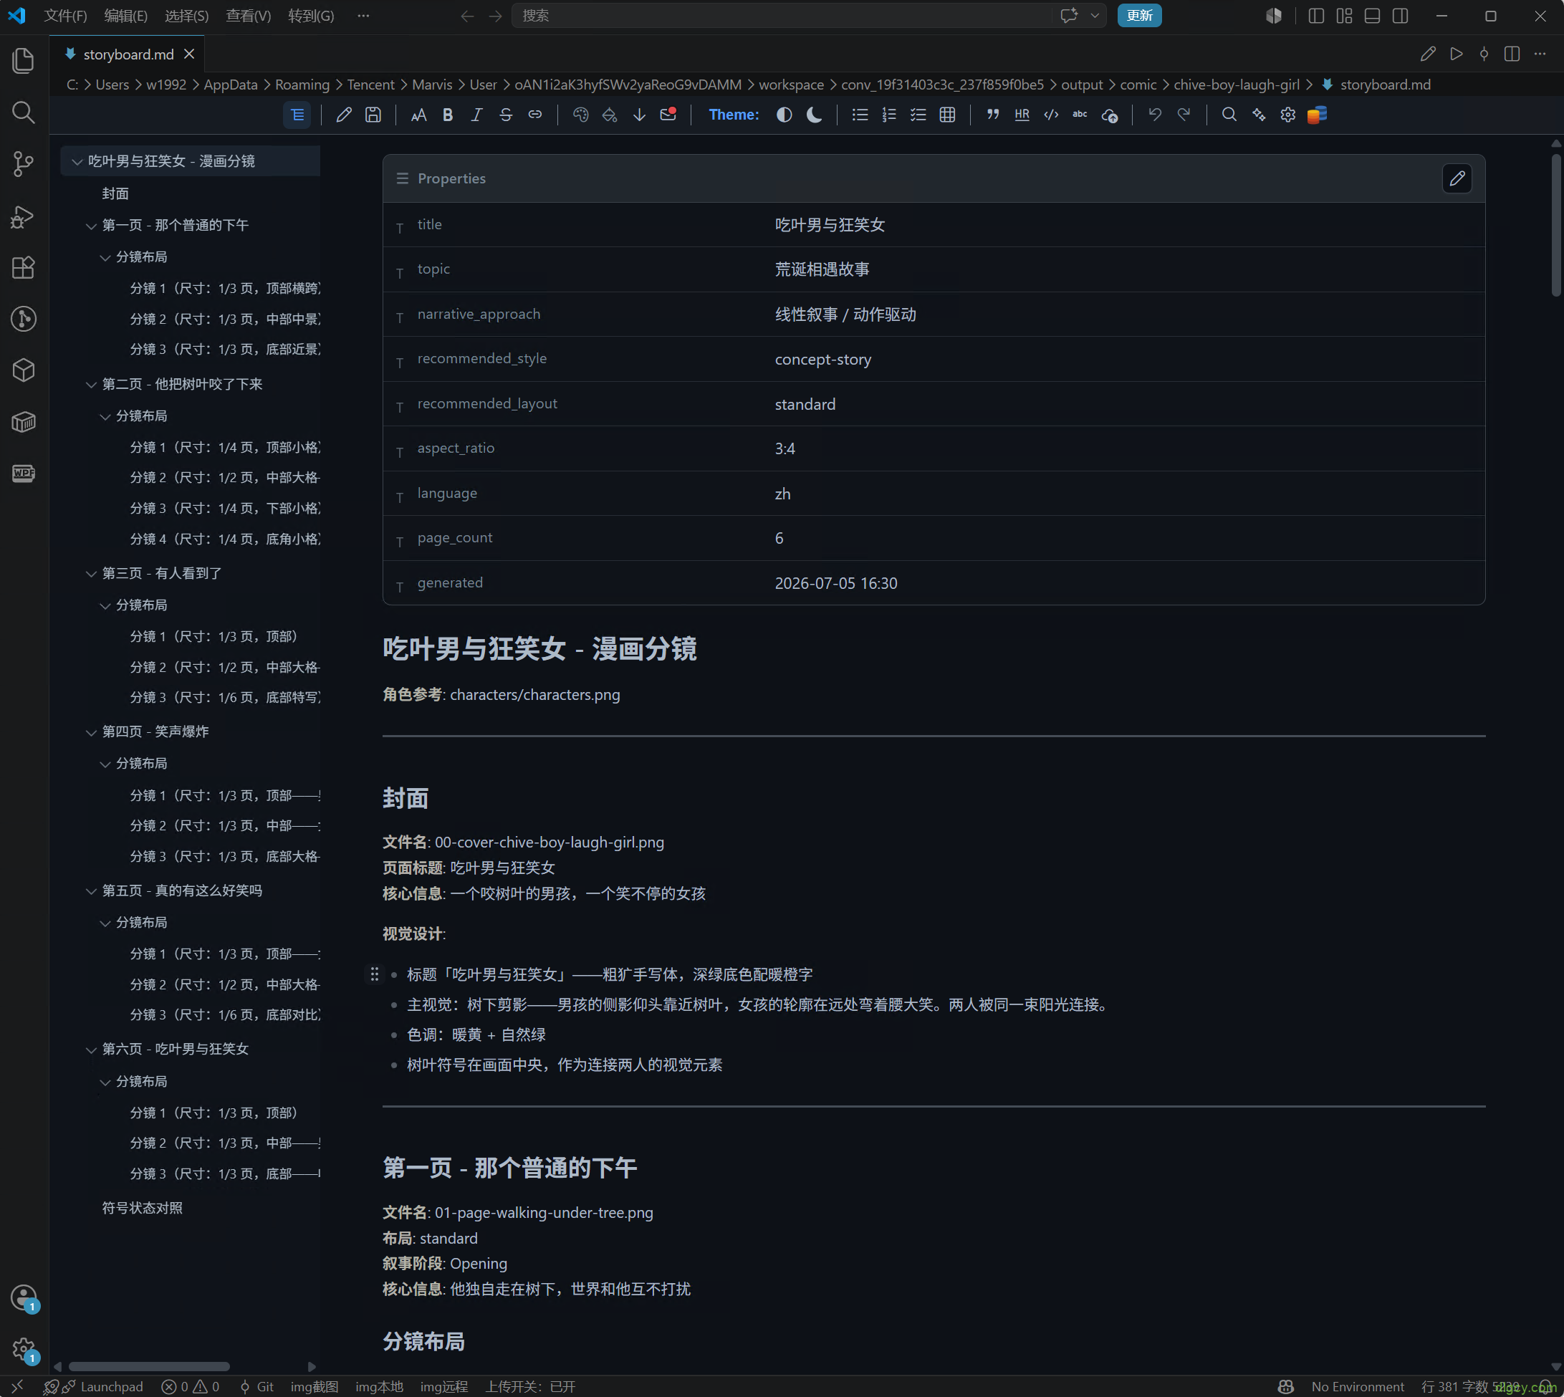
Task: Insert bulleted list
Action: pyautogui.click(x=860, y=115)
